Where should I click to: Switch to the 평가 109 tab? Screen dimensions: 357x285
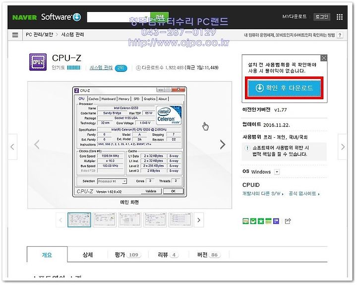pos(128,255)
